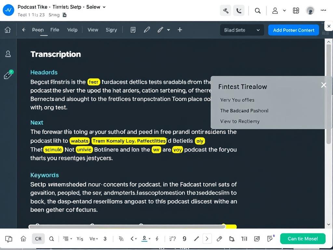Open the View menu
This screenshot has height=250, width=333.
point(93,30)
